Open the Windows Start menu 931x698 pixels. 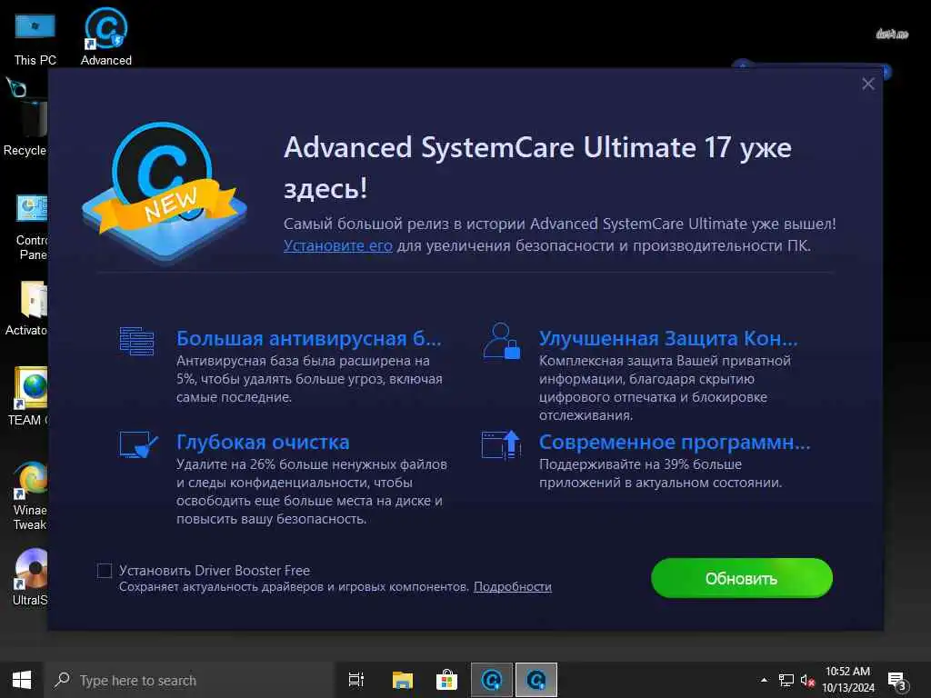point(22,680)
